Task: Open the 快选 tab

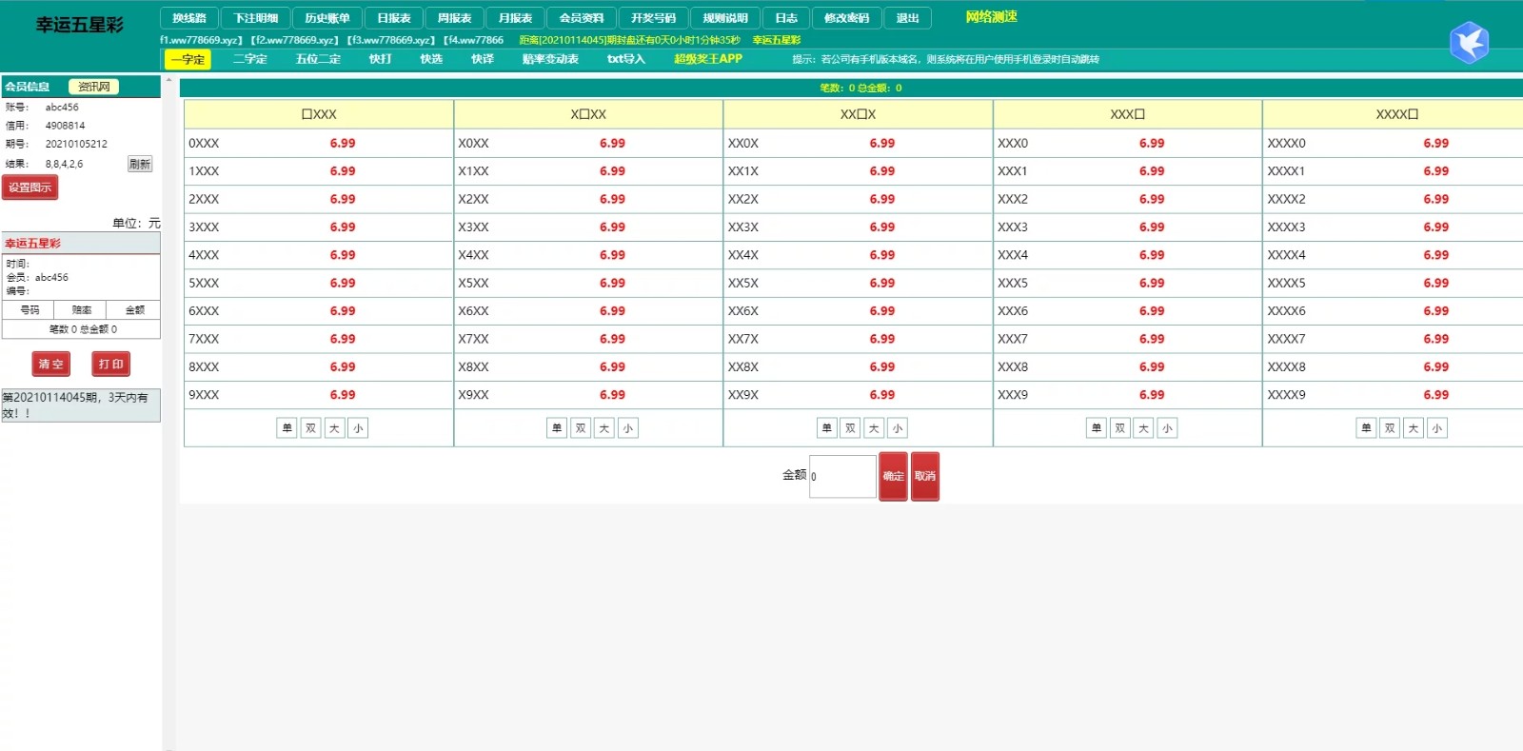Action: tap(431, 59)
